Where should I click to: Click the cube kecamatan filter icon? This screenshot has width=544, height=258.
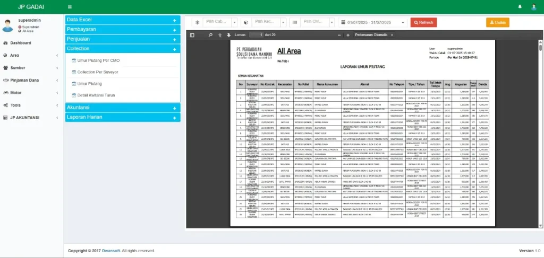[246, 22]
